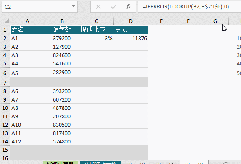Select row 10 header
Screen dimensions: 241x164
tap(5, 108)
